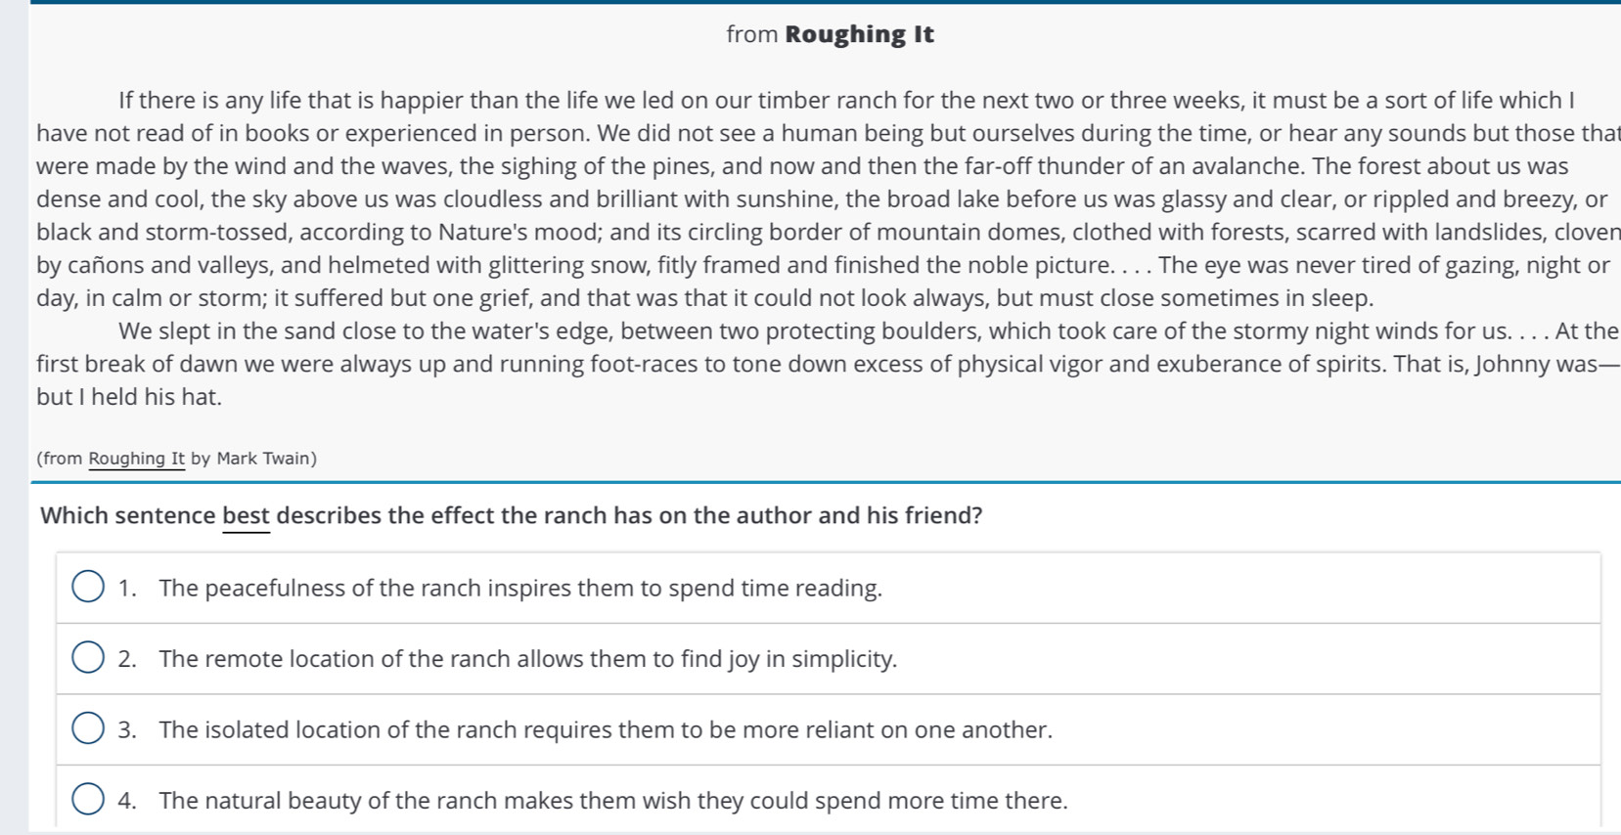Click the answer text about being reliant on one another
This screenshot has width=1621, height=835.
[x=606, y=729]
